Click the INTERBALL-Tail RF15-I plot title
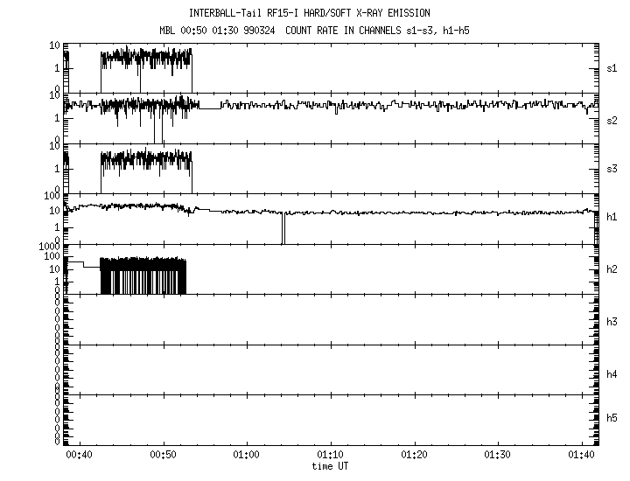Screen dimensions: 630x481 310,13
